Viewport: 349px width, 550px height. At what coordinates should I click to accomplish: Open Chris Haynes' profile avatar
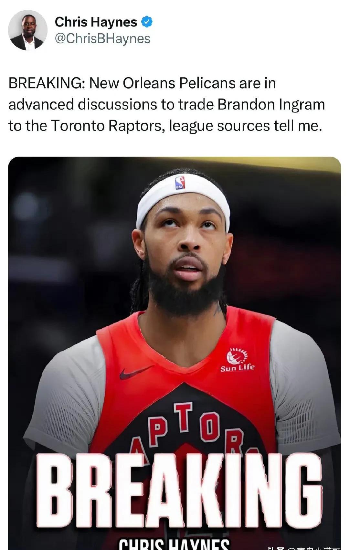28,30
